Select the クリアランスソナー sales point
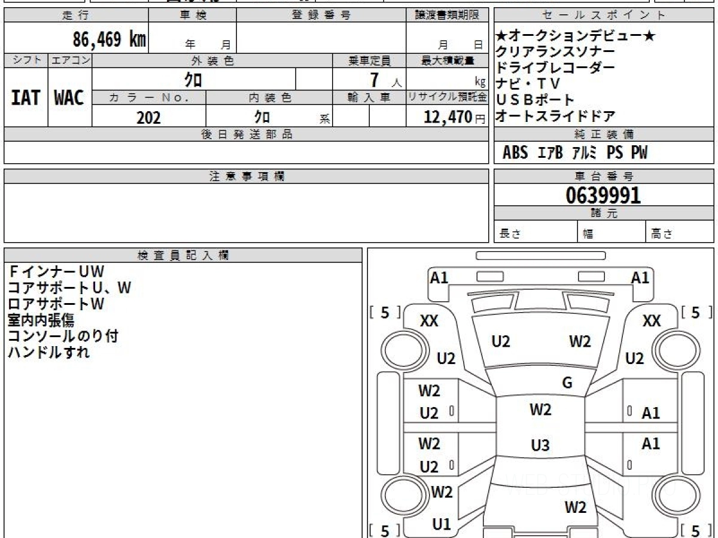The image size is (718, 538). (x=555, y=52)
